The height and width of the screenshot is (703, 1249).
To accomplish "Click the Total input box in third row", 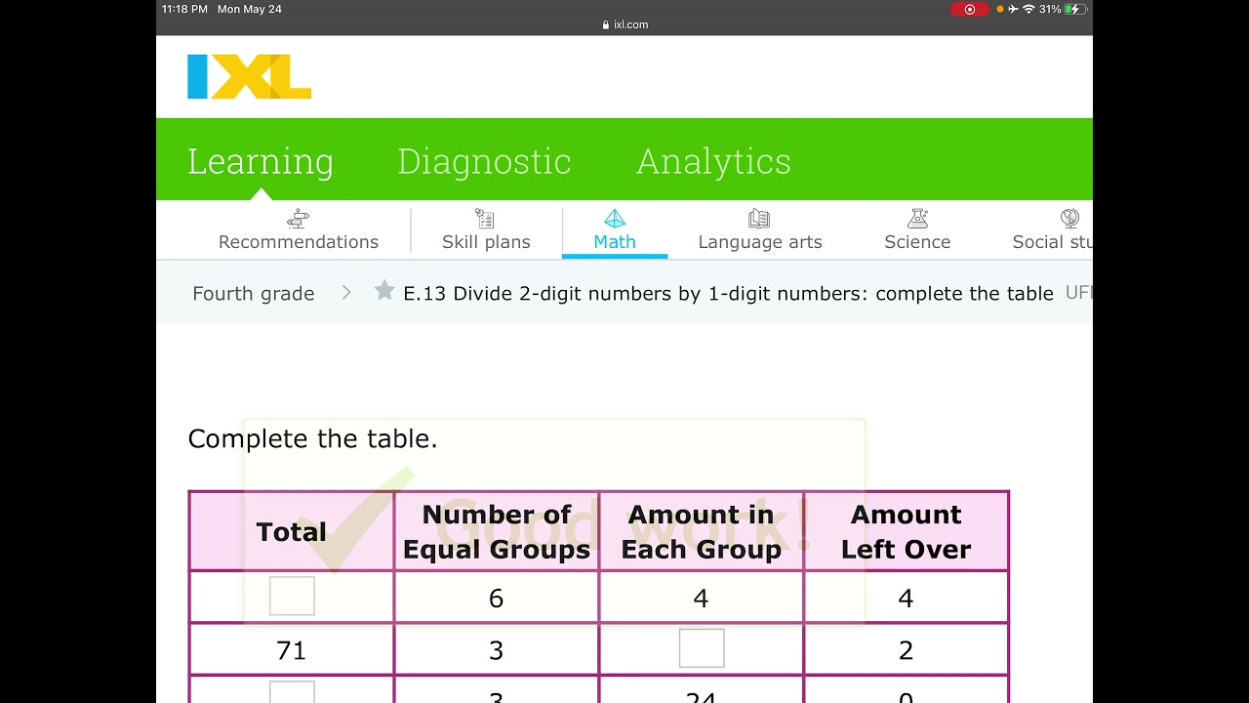I will click(x=292, y=692).
